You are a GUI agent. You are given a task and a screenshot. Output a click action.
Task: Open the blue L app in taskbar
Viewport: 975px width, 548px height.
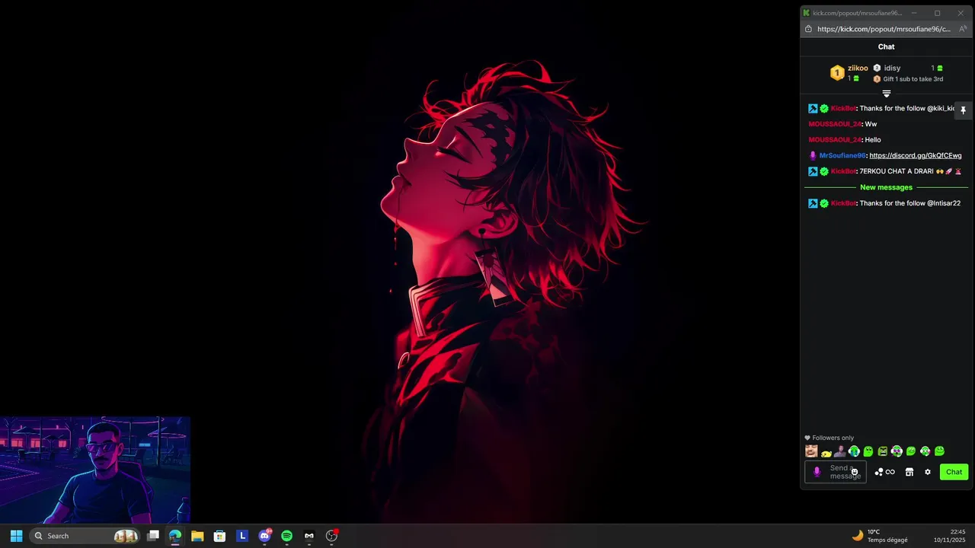click(x=242, y=536)
